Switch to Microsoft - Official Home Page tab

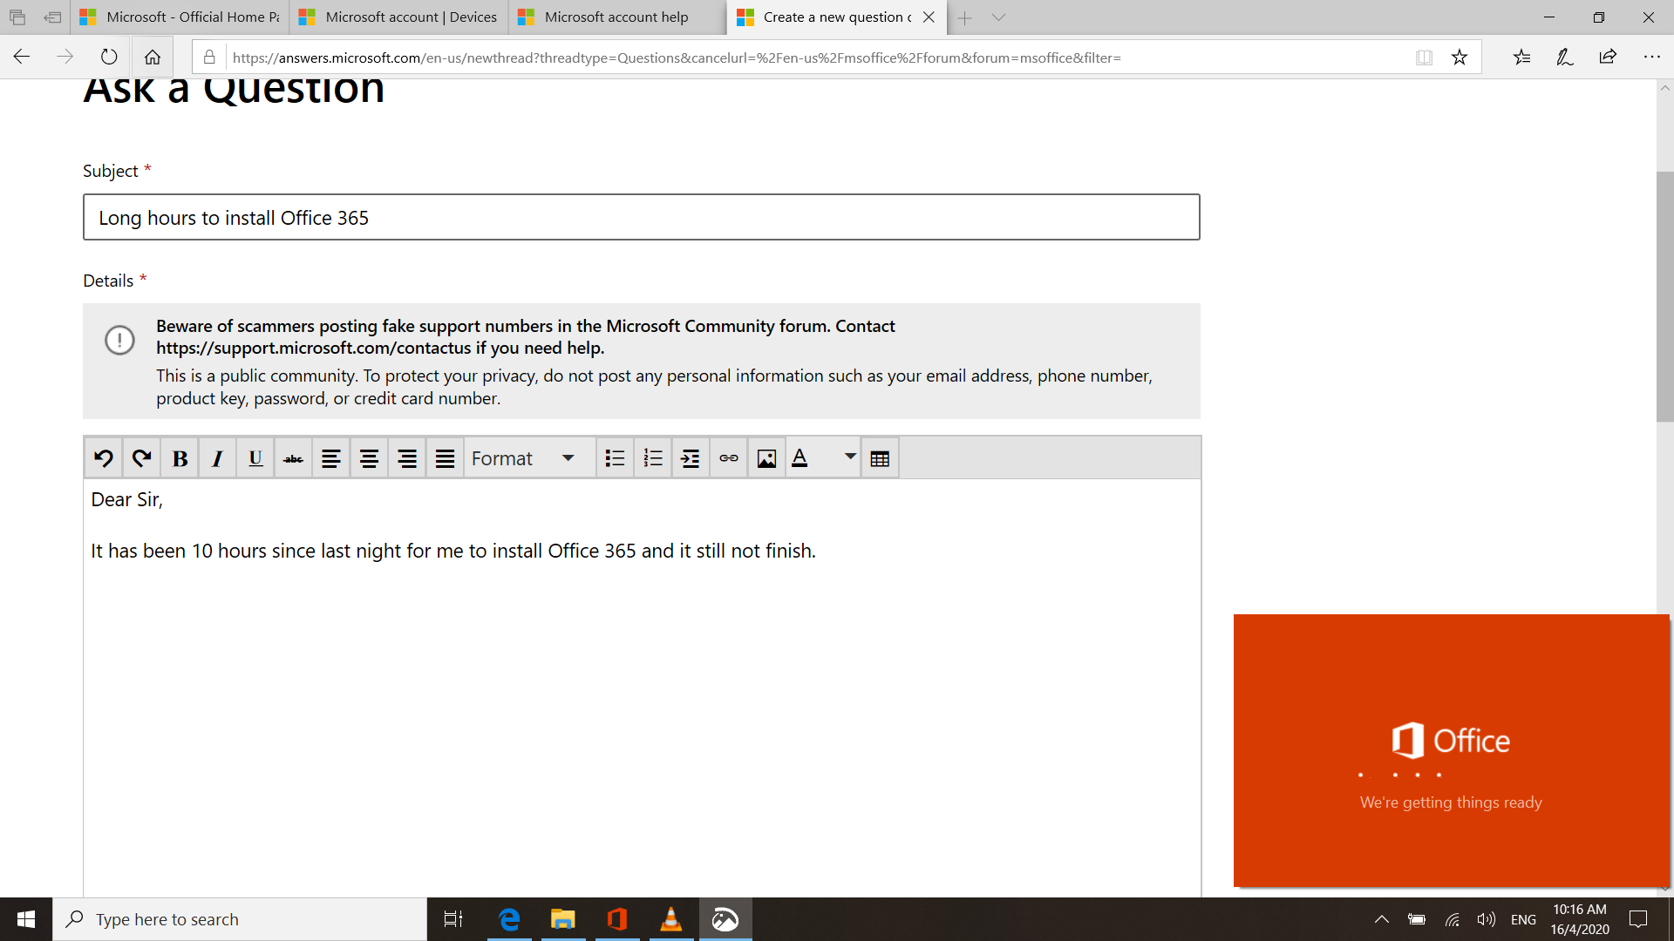[180, 17]
